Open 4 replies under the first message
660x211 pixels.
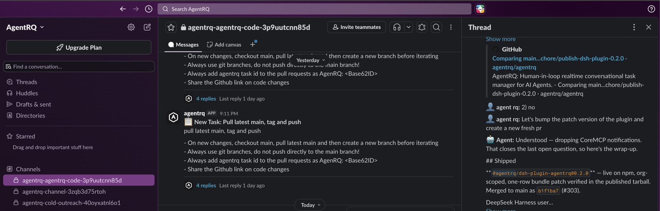[x=206, y=99]
